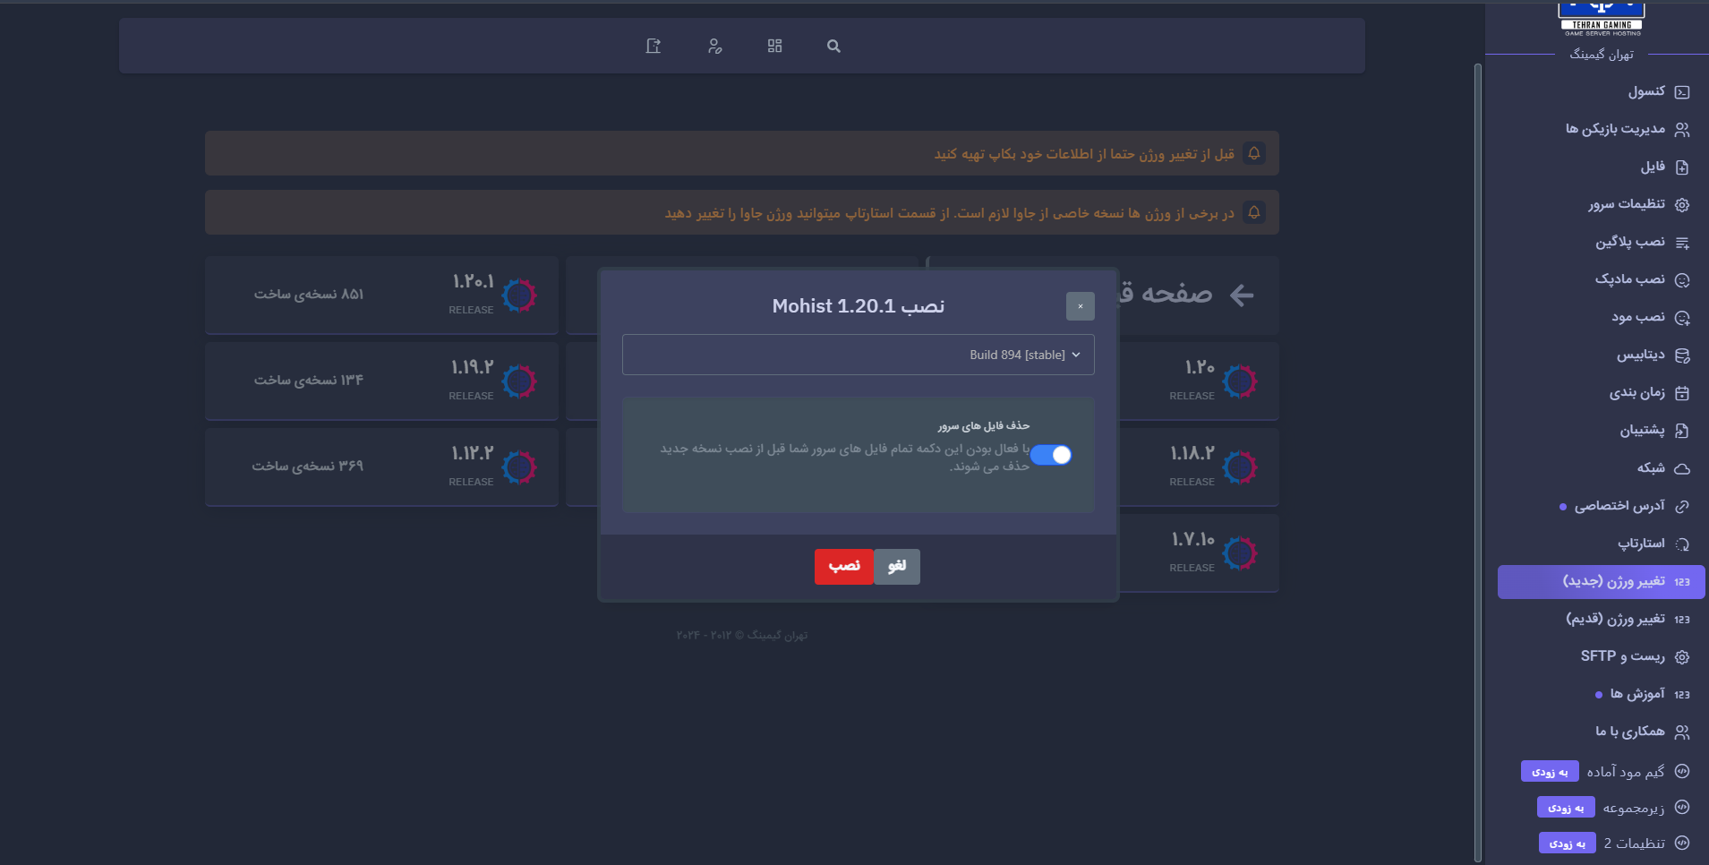Screen dimensions: 1709x865
Task: Click the Mohist icon on the ۱.۲۰.۱ card
Action: [x=519, y=295]
